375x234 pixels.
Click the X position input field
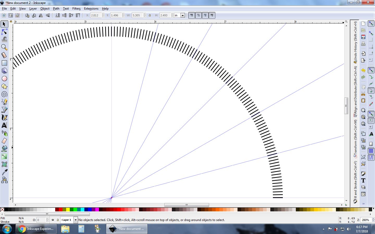(x=95, y=15)
